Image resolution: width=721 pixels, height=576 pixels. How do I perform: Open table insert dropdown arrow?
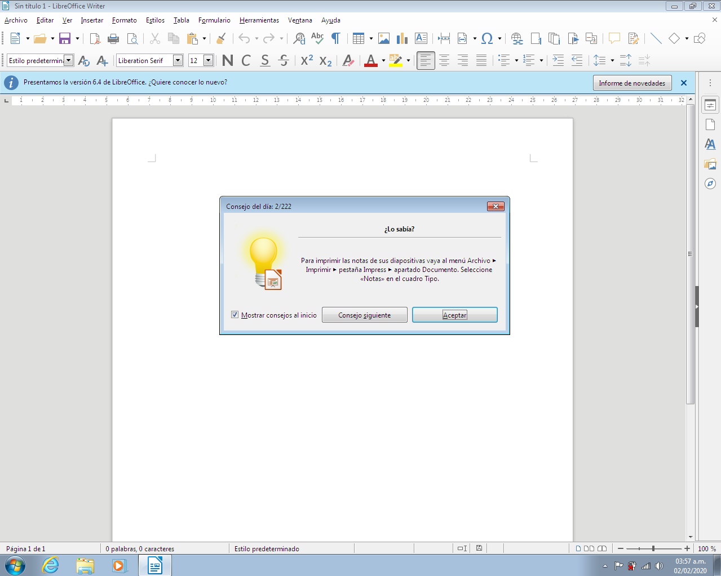[x=371, y=38]
